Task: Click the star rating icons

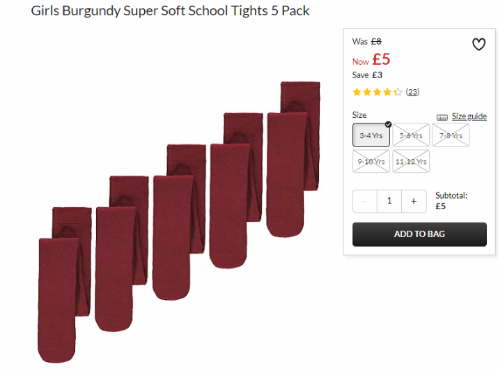Action: pyautogui.click(x=377, y=92)
